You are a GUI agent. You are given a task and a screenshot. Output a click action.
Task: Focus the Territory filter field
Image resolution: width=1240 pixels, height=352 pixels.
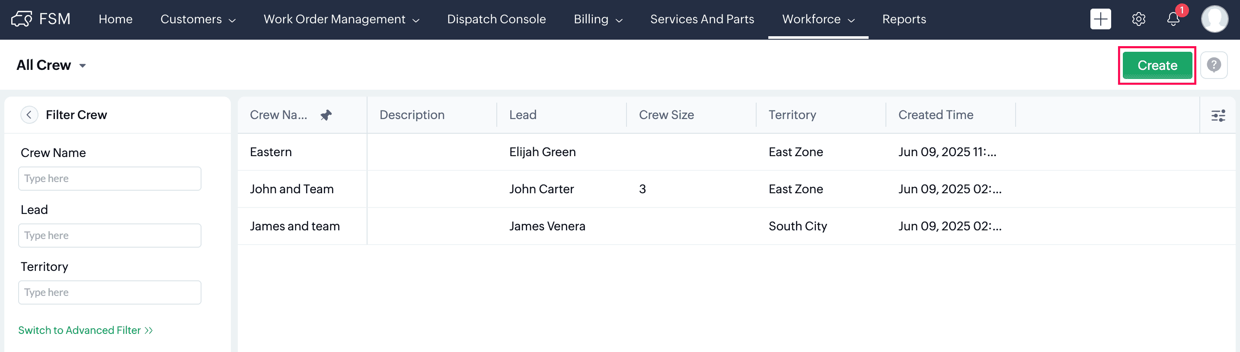click(x=110, y=292)
